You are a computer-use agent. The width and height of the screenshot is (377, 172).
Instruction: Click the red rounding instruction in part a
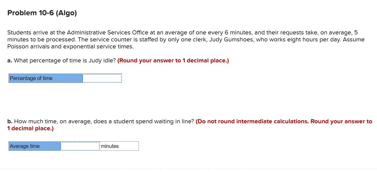coord(173,60)
